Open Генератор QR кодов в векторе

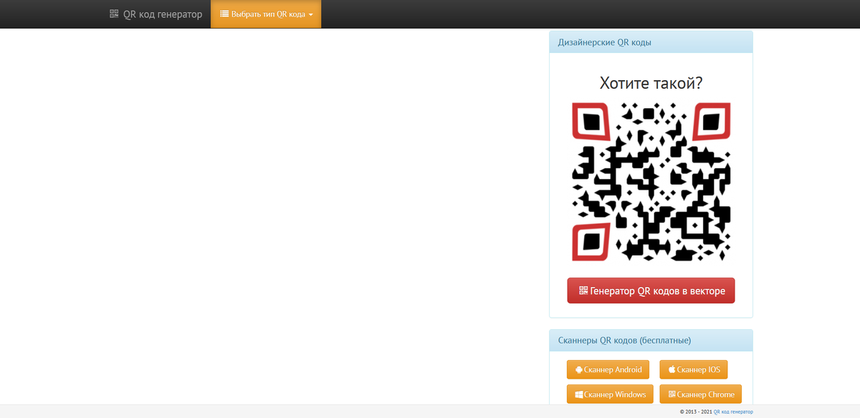(651, 291)
